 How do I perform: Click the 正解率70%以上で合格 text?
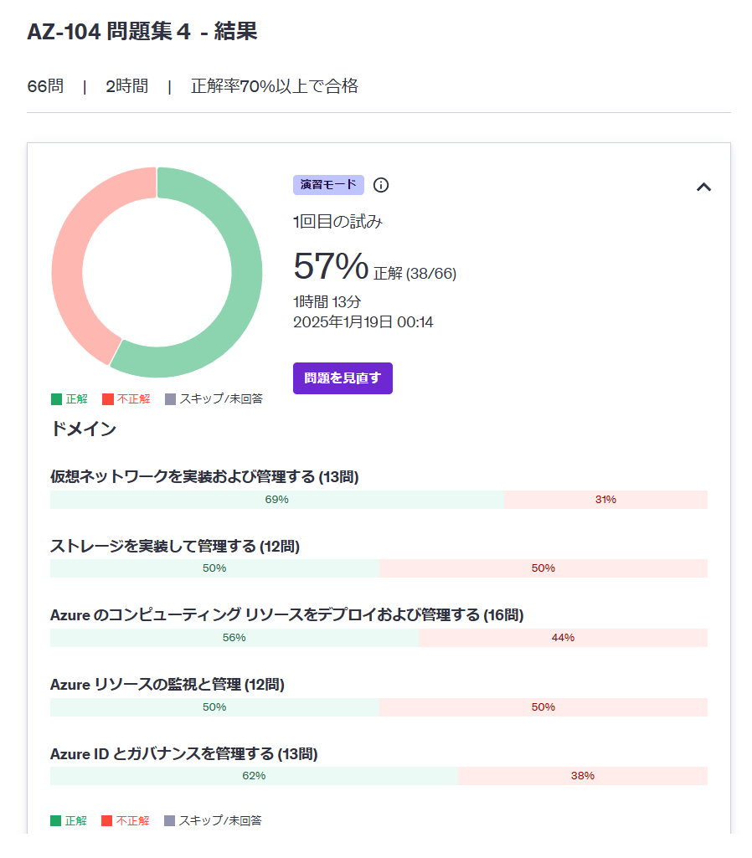click(x=274, y=86)
